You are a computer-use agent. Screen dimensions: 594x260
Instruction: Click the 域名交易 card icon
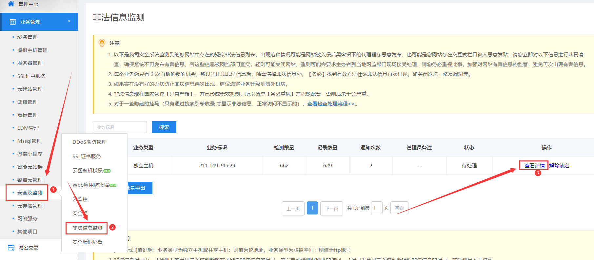11,248
